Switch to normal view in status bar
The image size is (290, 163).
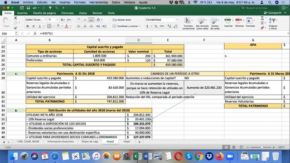(226, 147)
